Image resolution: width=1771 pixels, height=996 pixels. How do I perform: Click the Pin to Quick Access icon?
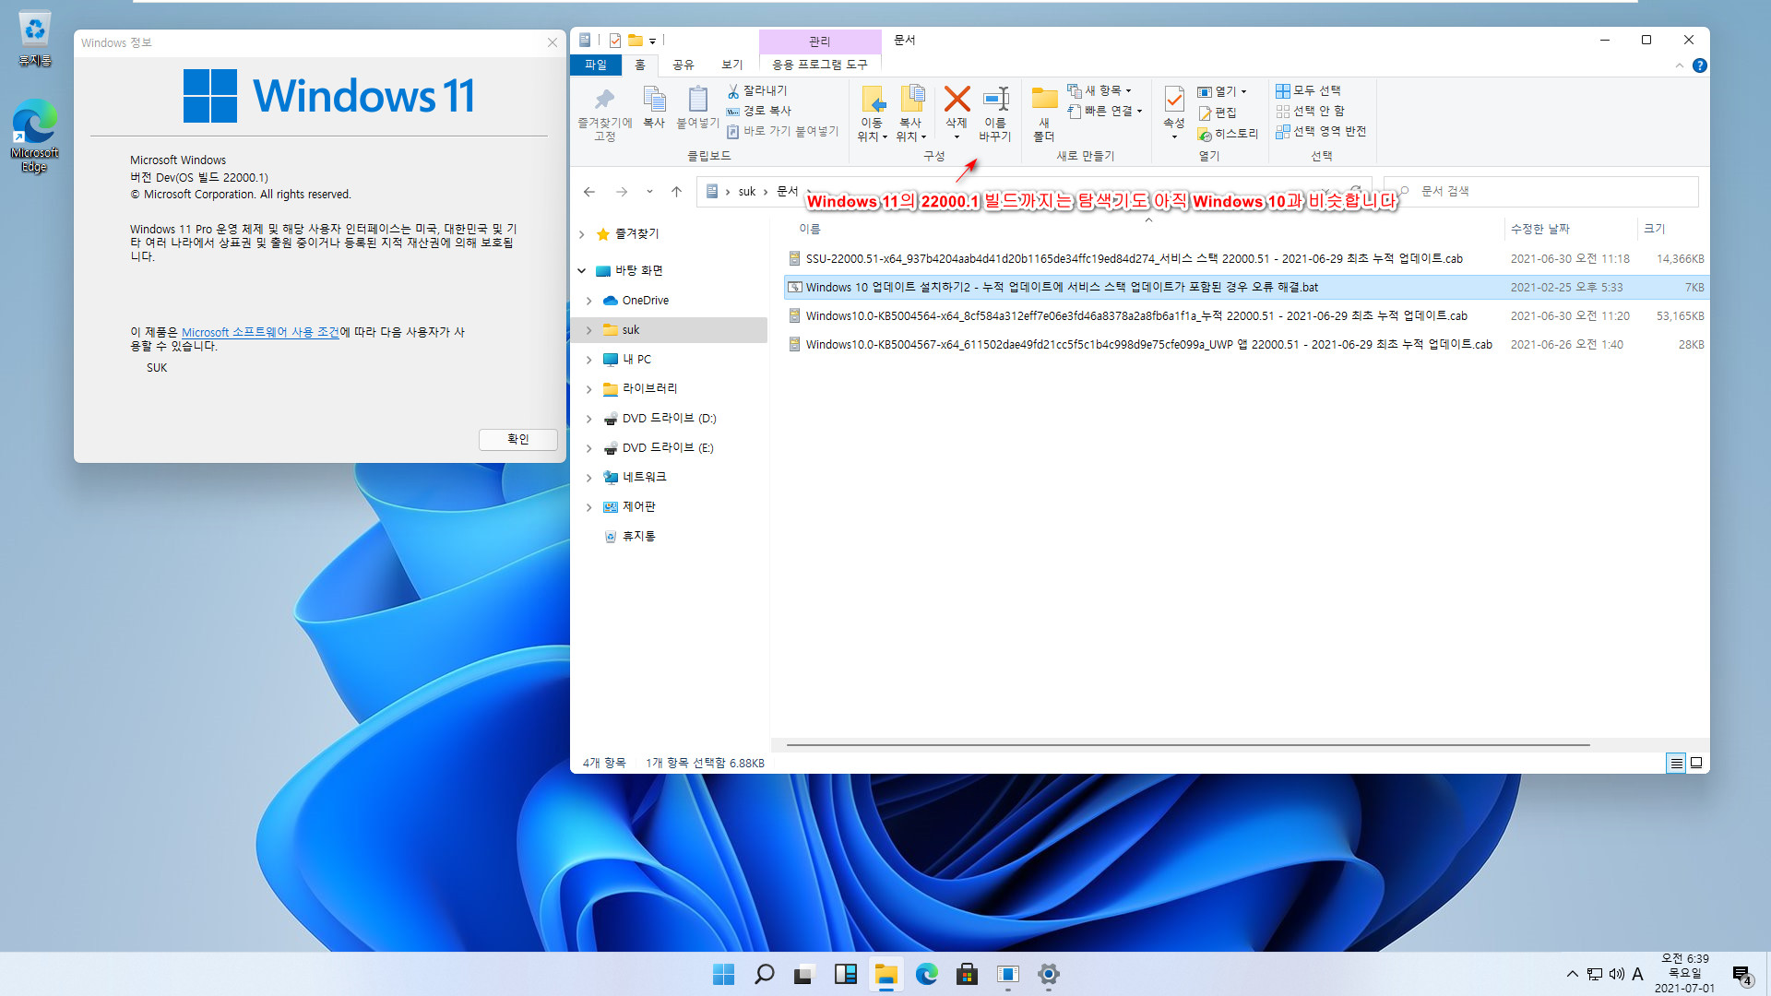click(x=604, y=100)
